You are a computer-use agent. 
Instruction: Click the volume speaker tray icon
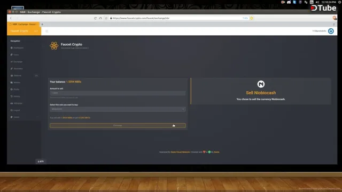point(317,2)
